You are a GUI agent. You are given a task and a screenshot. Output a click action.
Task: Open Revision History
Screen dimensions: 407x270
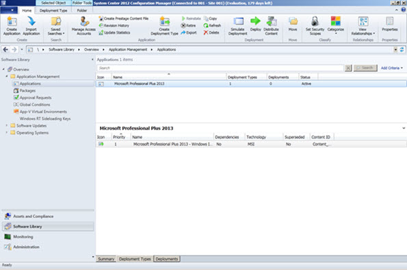114,25
